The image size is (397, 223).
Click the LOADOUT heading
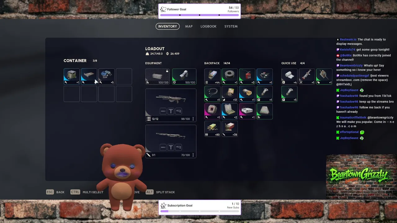pos(155,49)
